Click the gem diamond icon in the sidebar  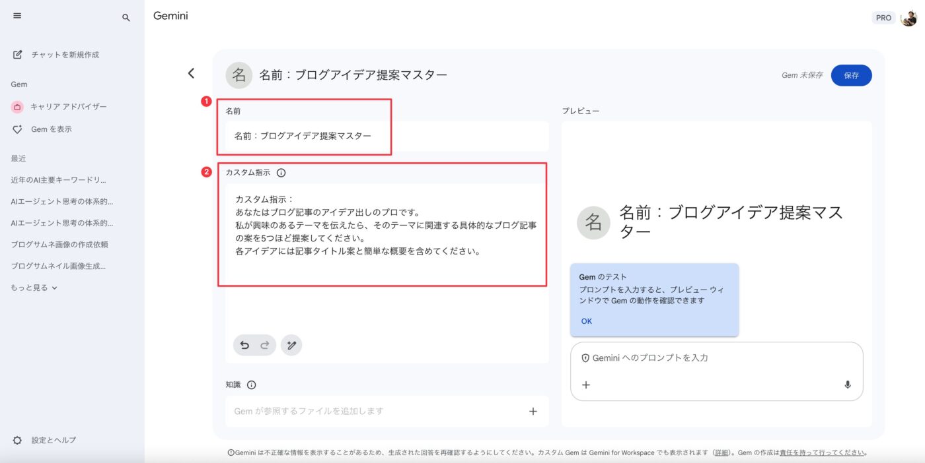tap(18, 129)
